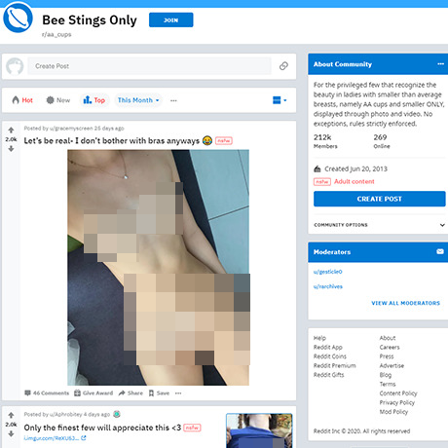Image resolution: width=448 pixels, height=448 pixels.
Task: Click the Careers footer link
Action: tap(390, 348)
